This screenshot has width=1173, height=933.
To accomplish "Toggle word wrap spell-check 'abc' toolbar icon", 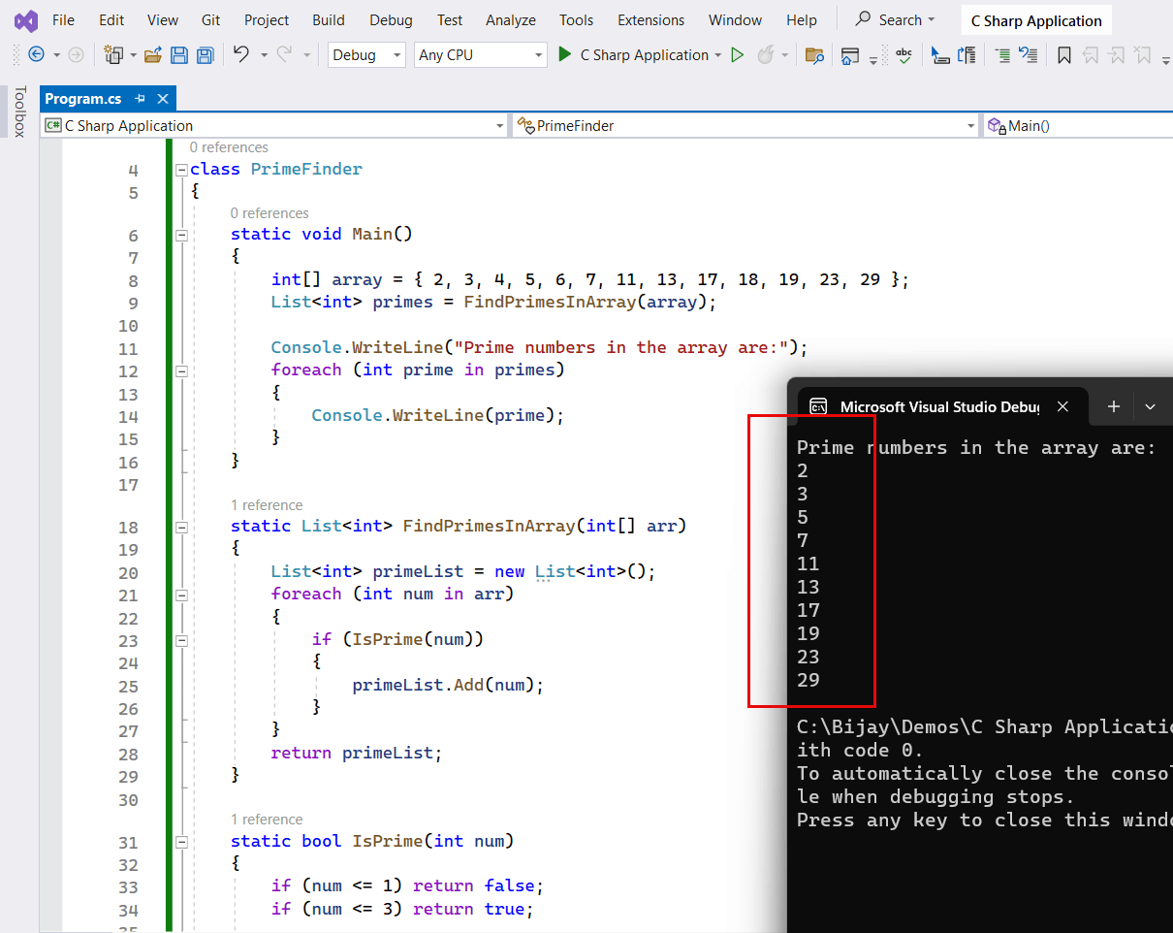I will click(903, 55).
